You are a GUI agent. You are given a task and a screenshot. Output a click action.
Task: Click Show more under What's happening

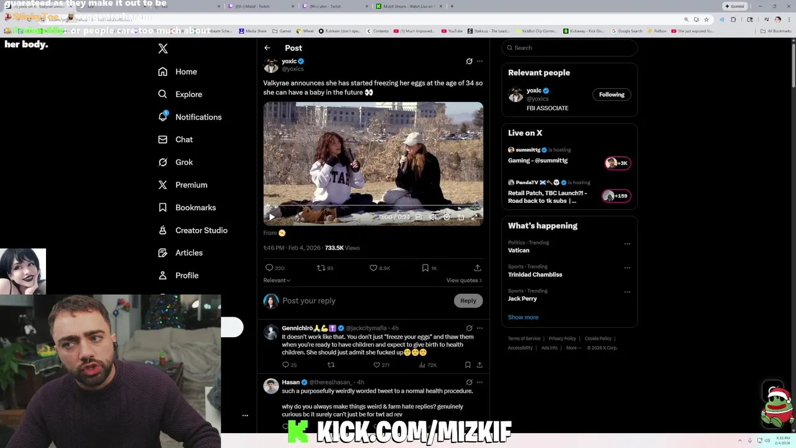point(523,317)
